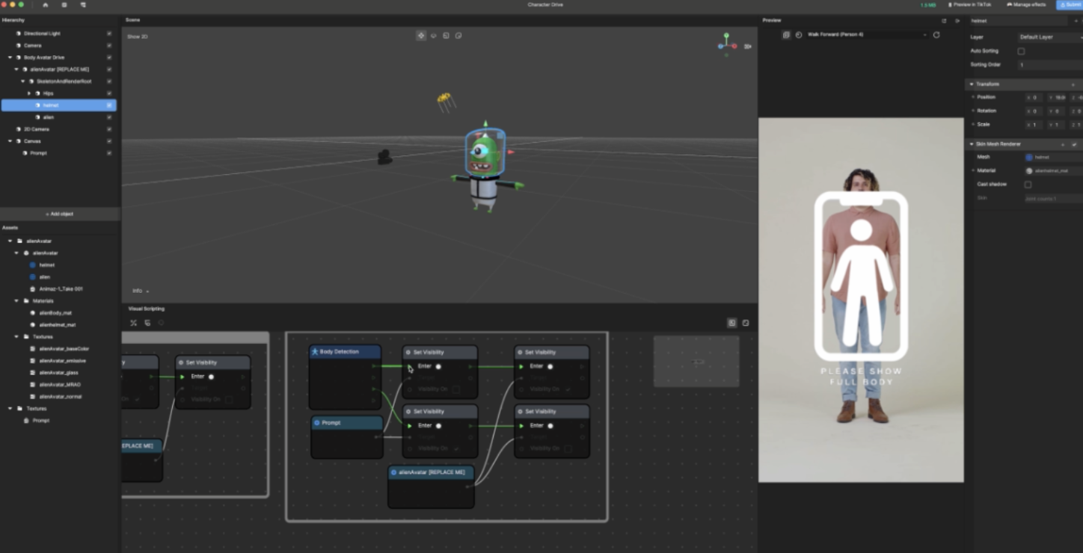Click the Sorting Order input field
Viewport: 1083px width, 553px height.
1049,65
